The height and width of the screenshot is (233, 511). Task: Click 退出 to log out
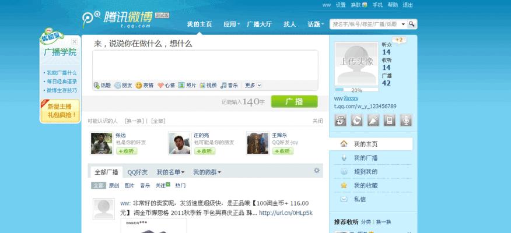pos(407,5)
